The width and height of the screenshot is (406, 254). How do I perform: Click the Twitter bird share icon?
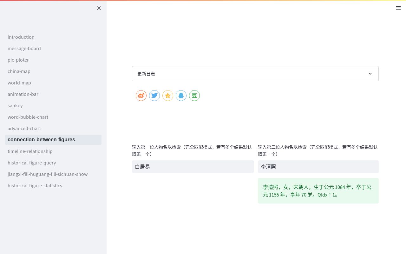[154, 96]
